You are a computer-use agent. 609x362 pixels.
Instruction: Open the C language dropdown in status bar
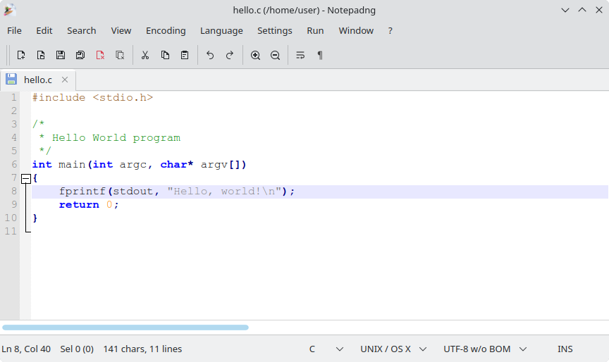coord(326,349)
